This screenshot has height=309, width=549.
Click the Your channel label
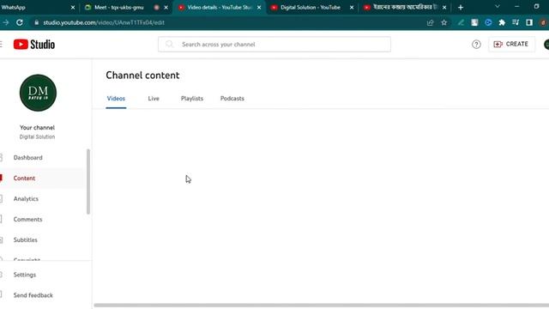tap(37, 128)
